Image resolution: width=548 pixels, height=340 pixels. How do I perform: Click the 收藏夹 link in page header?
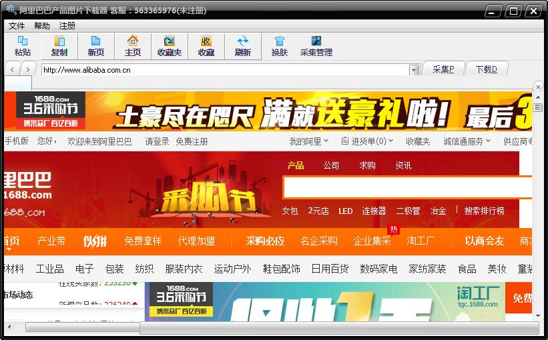tap(418, 141)
